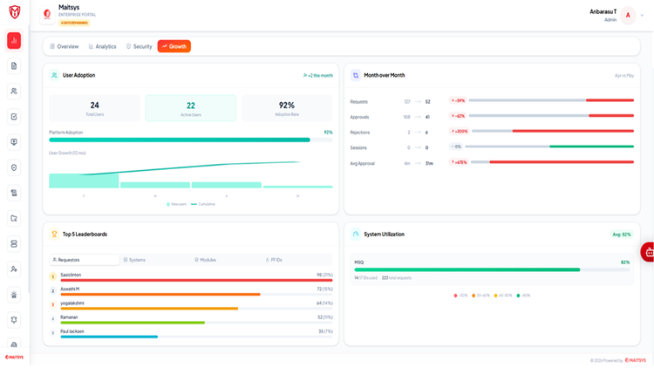Open the red bar-chart dashboard sidebar icon
654x368 pixels.
(x=14, y=40)
